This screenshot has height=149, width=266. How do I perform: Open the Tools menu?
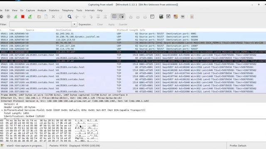coord(79,10)
